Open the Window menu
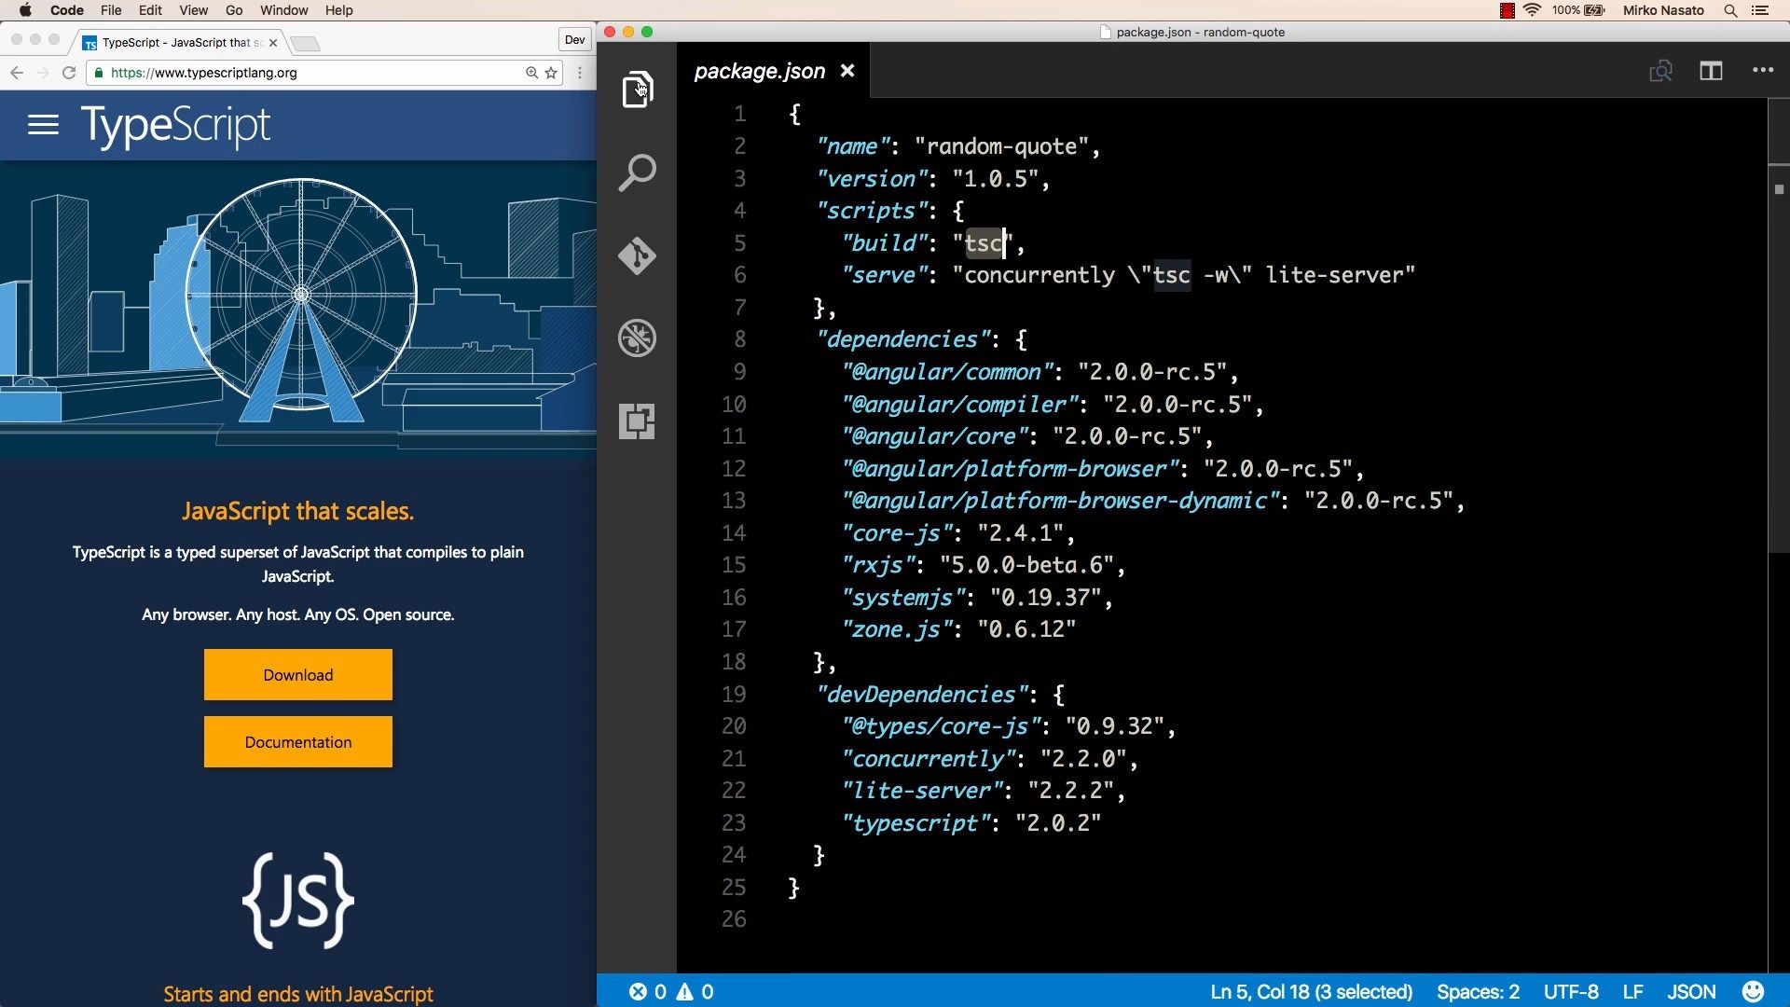The width and height of the screenshot is (1790, 1007). pos(283,10)
